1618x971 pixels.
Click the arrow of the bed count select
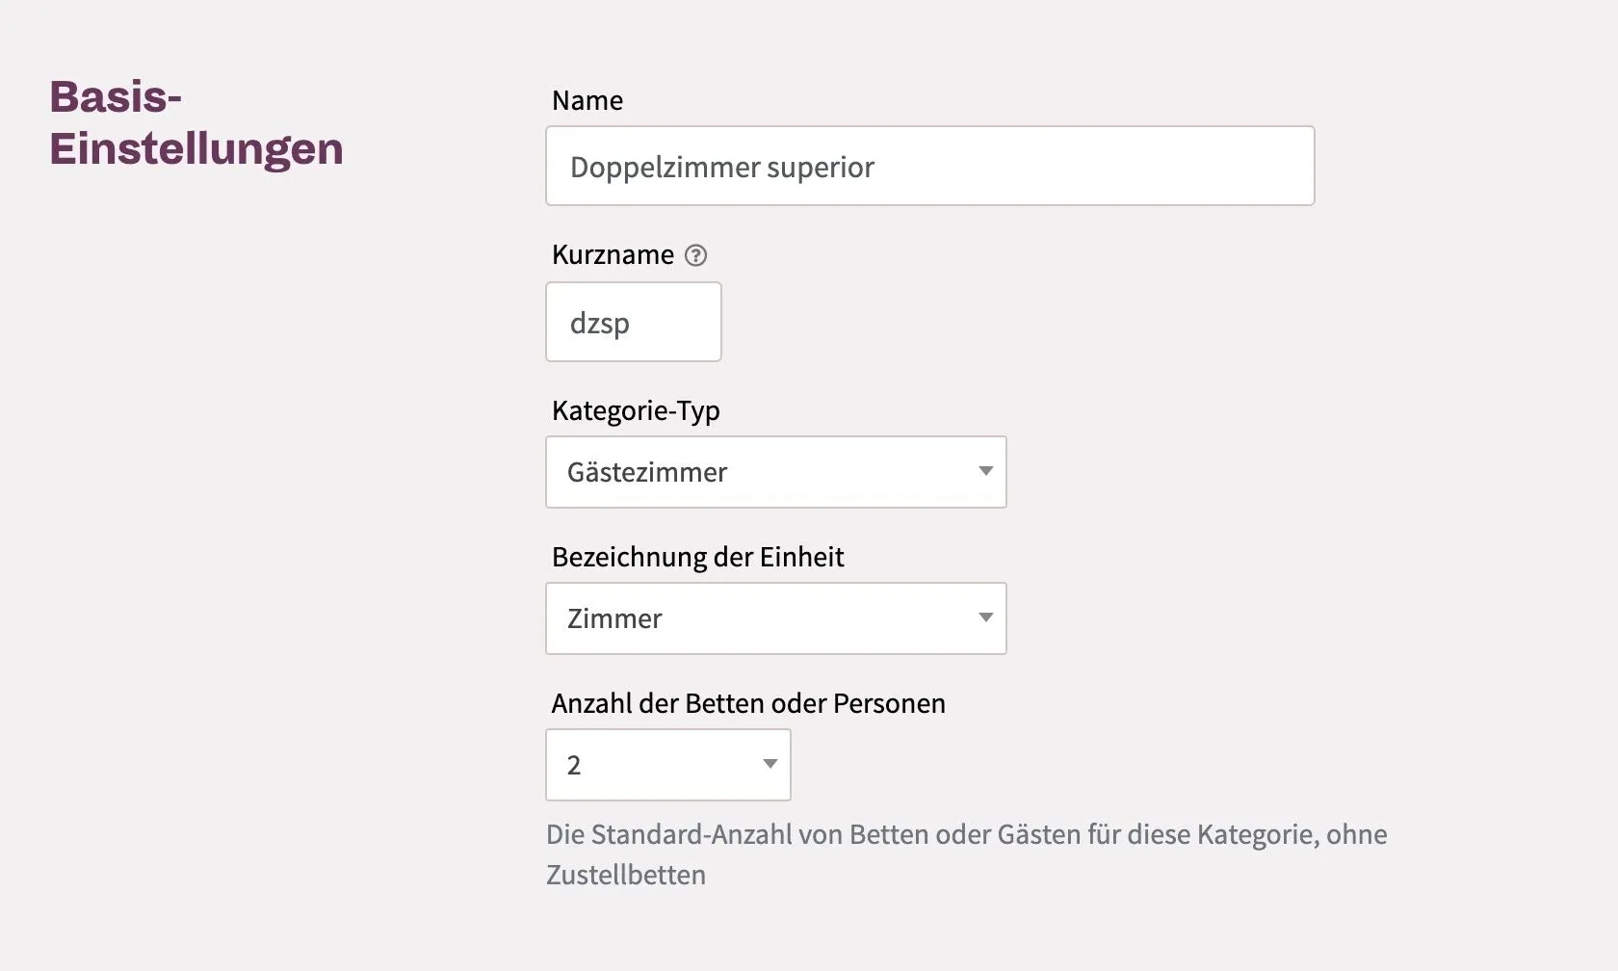[770, 764]
